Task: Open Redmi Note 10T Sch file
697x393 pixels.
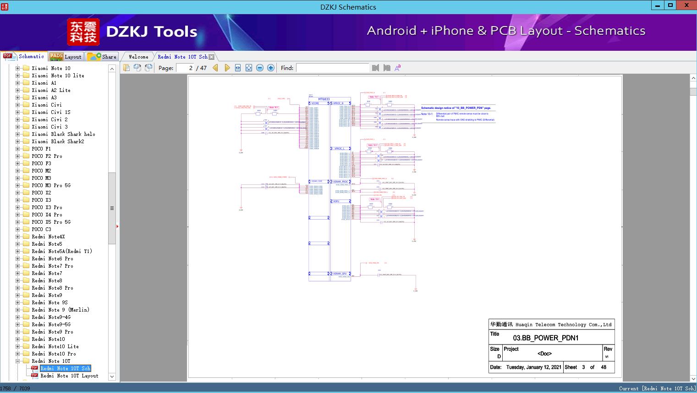Action: click(x=66, y=368)
